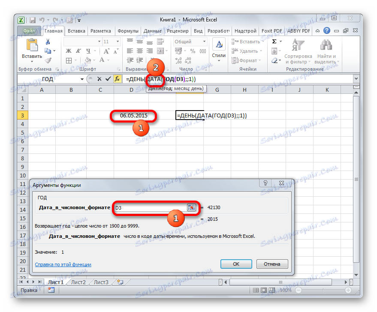
Task: Click the format painter brush icon
Action: [x=48, y=61]
